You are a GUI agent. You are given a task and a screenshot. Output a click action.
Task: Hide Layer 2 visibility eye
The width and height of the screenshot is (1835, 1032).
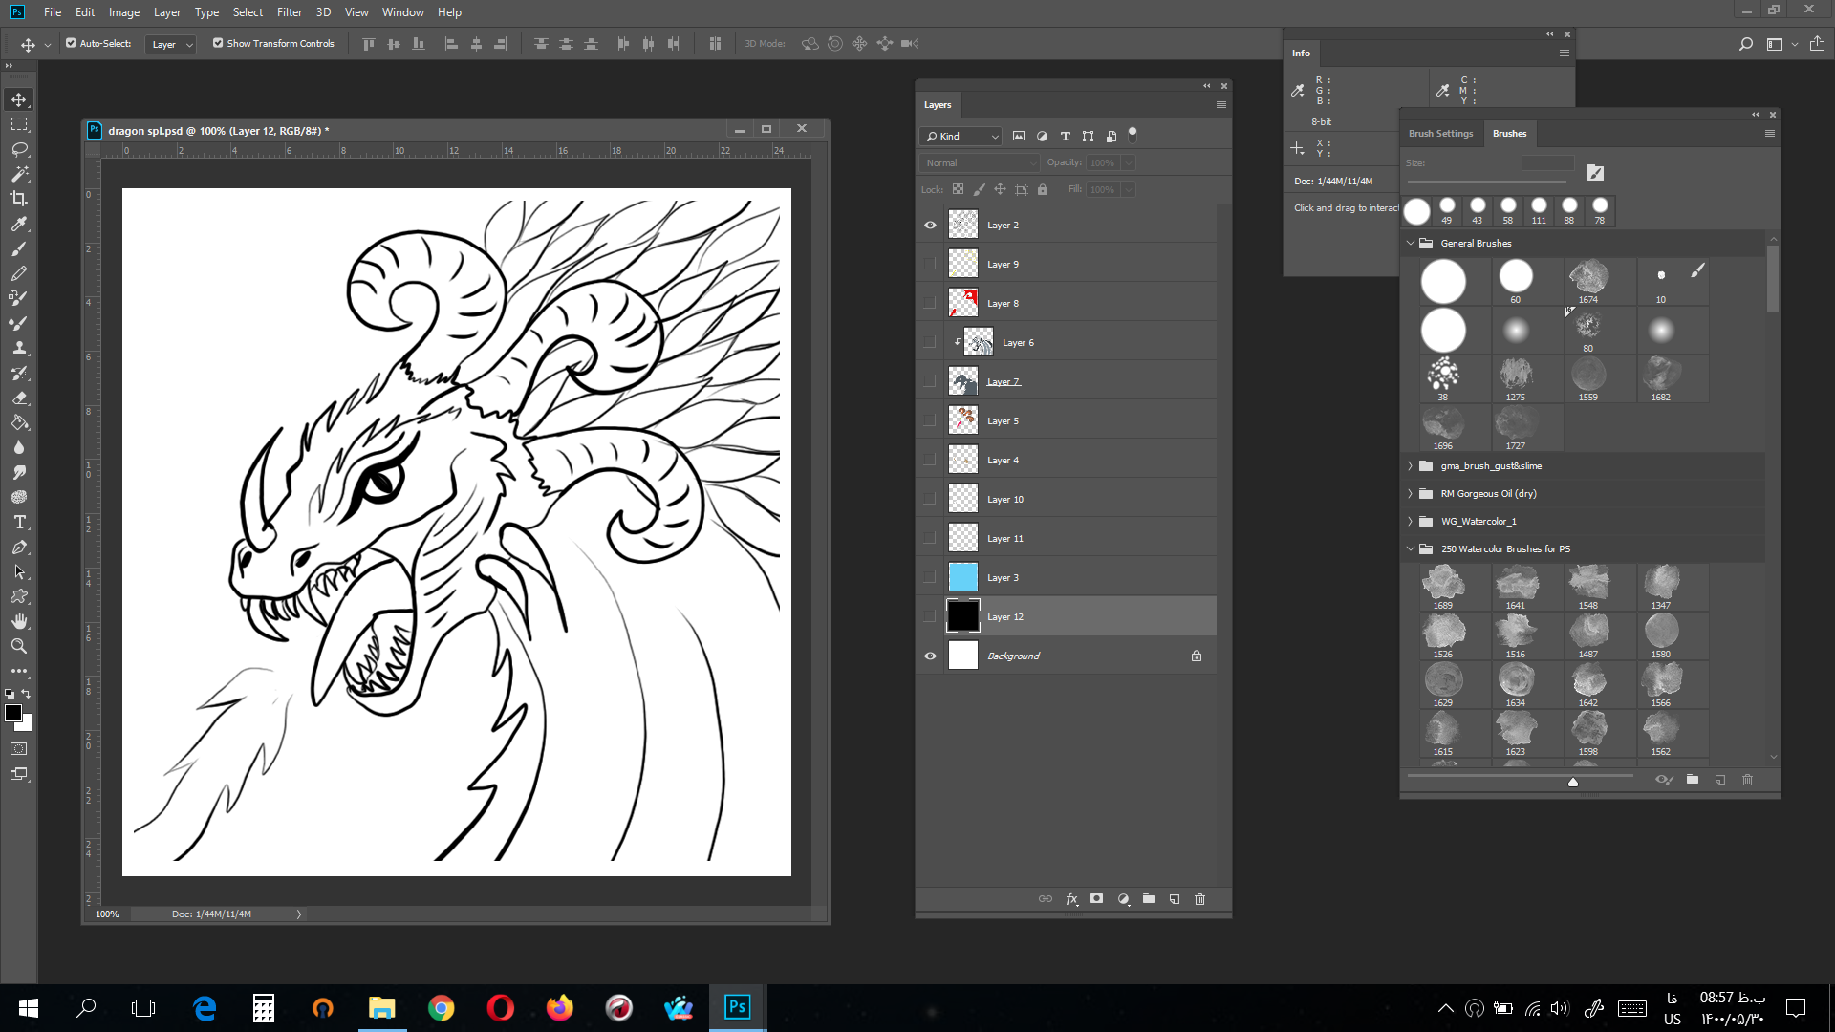pyautogui.click(x=930, y=226)
